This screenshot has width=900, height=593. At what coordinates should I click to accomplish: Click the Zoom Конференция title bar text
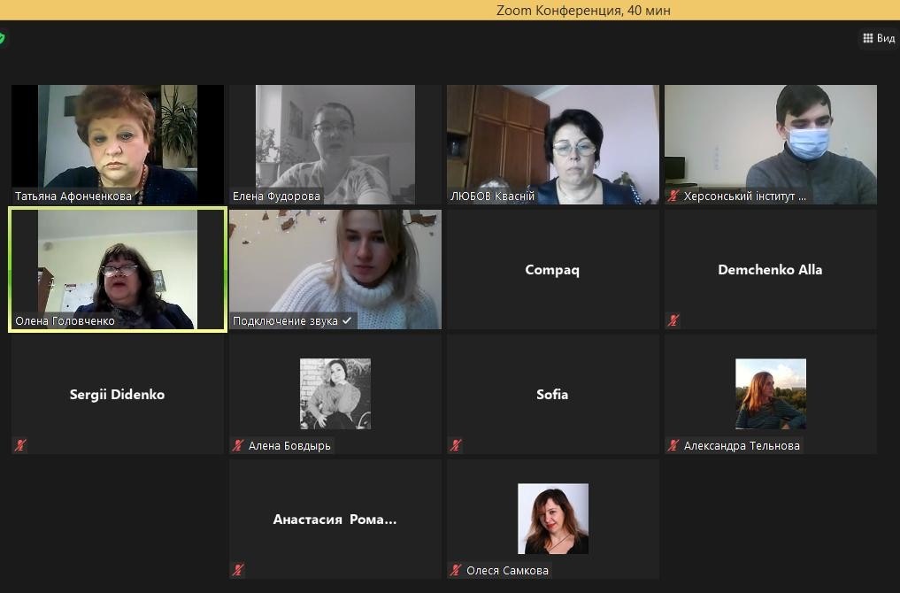[583, 11]
